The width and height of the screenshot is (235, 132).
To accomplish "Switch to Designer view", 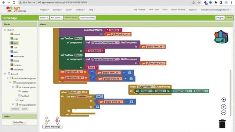I will [x=220, y=18].
